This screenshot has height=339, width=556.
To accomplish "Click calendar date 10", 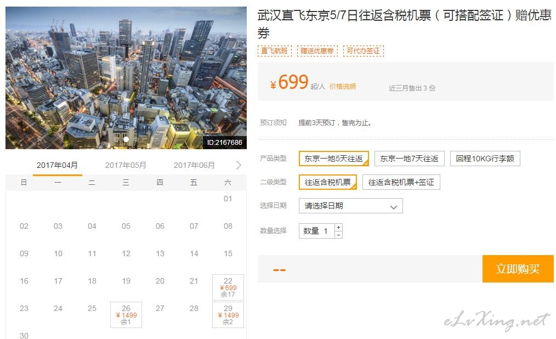I will [58, 253].
